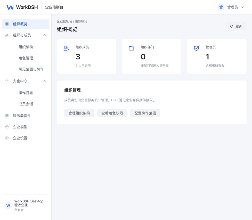The height and width of the screenshot is (220, 252).
Task: Click the 企业设置 gear icon
Action: click(x=7, y=138)
